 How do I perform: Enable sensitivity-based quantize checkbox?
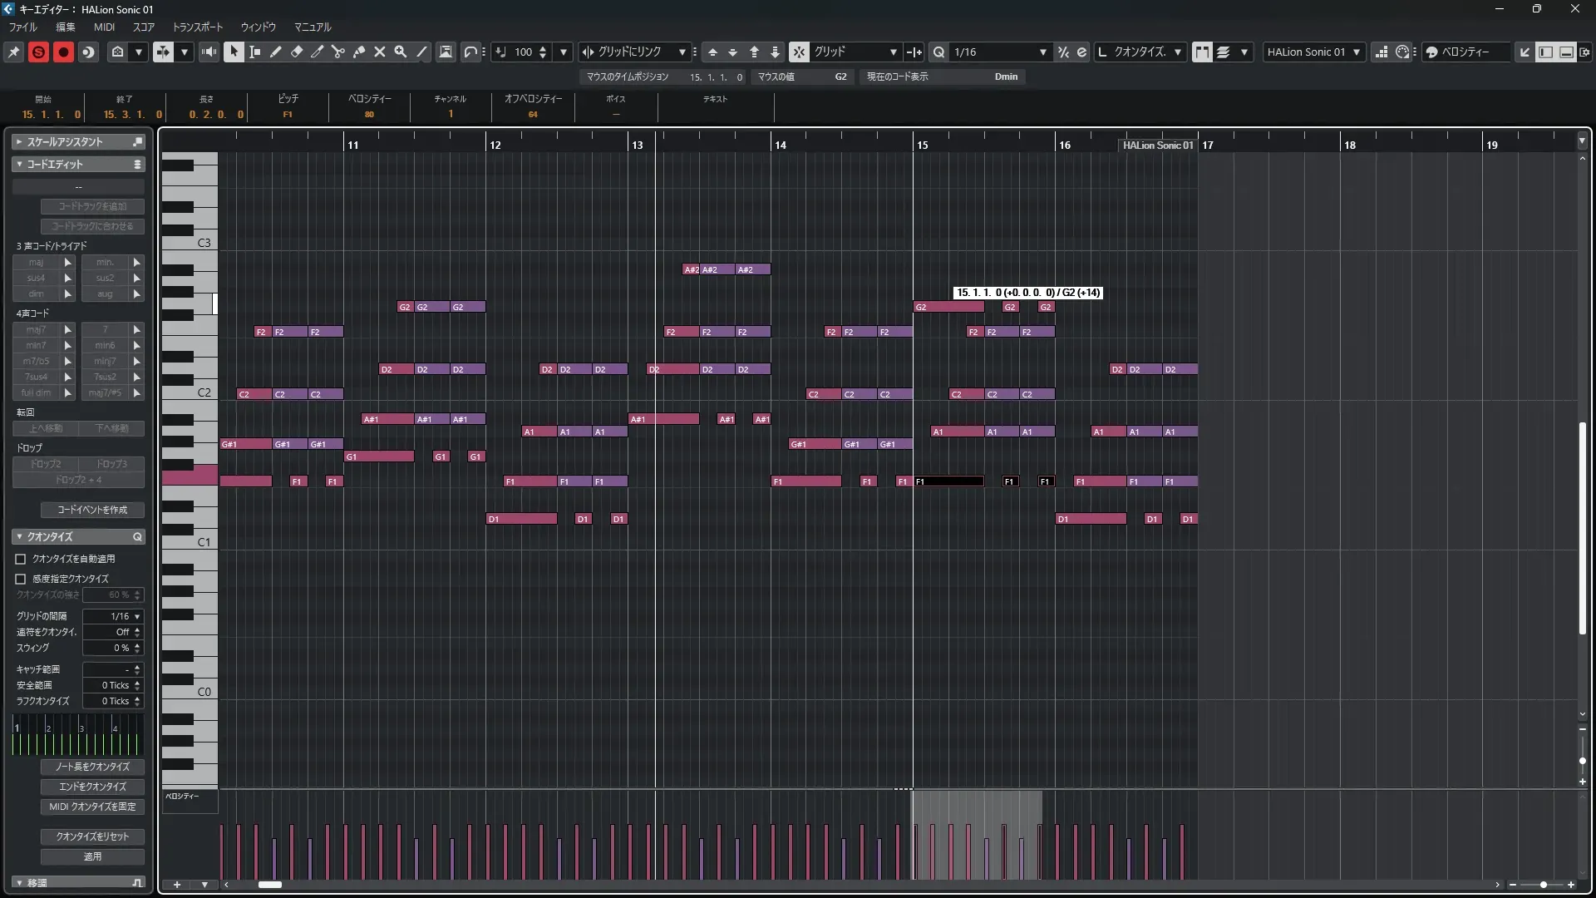pyautogui.click(x=21, y=579)
